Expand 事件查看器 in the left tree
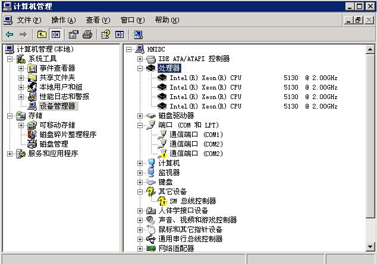 click(x=21, y=68)
